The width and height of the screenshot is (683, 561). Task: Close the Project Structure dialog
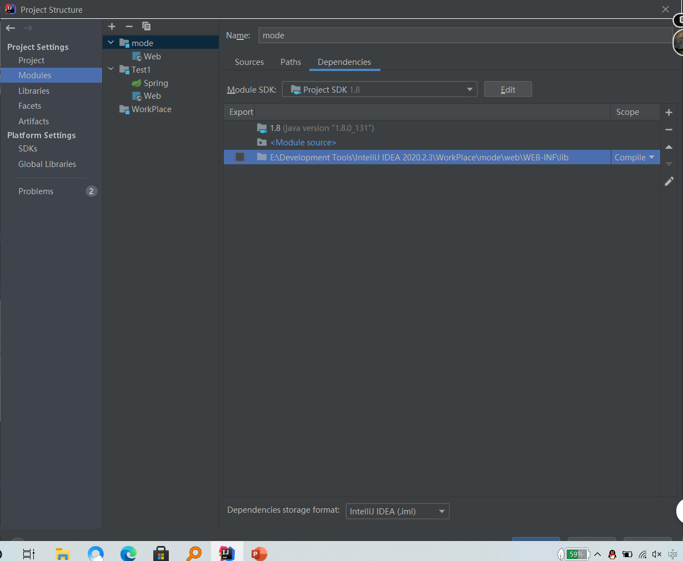(x=665, y=9)
